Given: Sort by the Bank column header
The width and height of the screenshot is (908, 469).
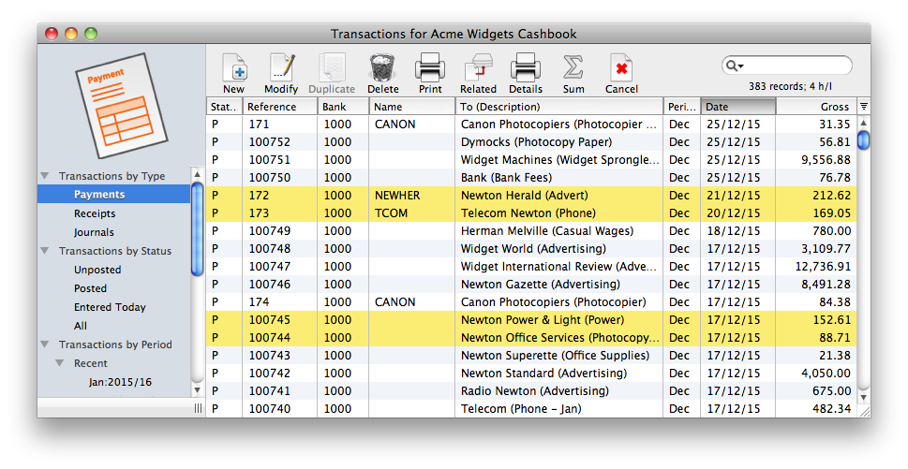Looking at the screenshot, I should (x=343, y=107).
